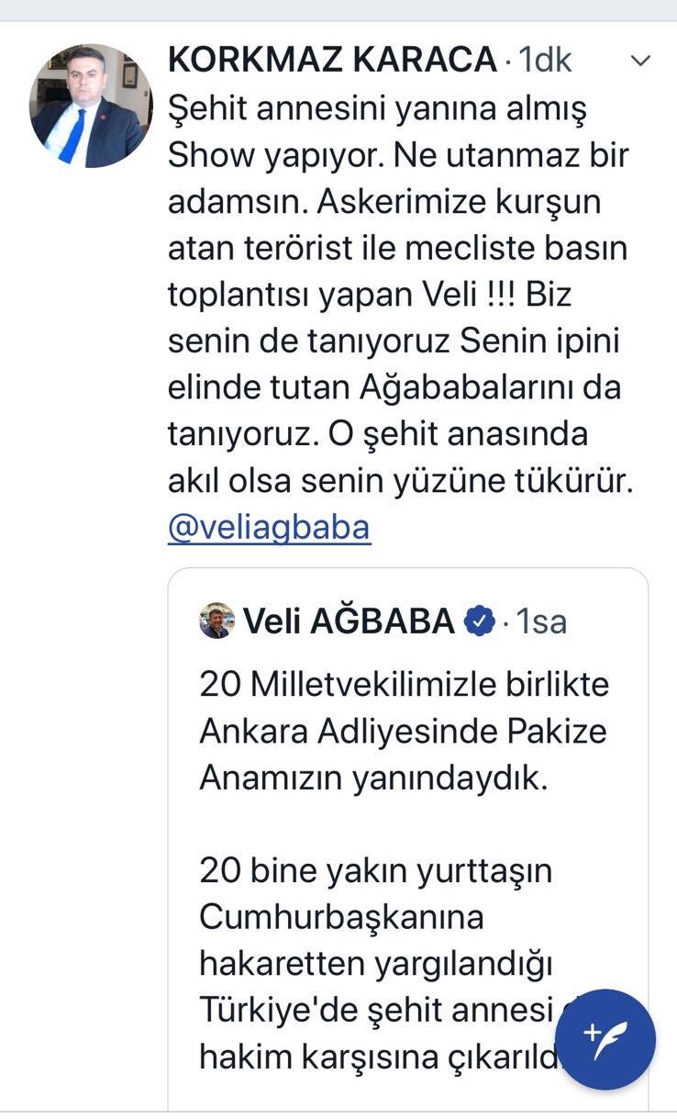Open the KORKMAZ KARACA display name

click(x=332, y=61)
